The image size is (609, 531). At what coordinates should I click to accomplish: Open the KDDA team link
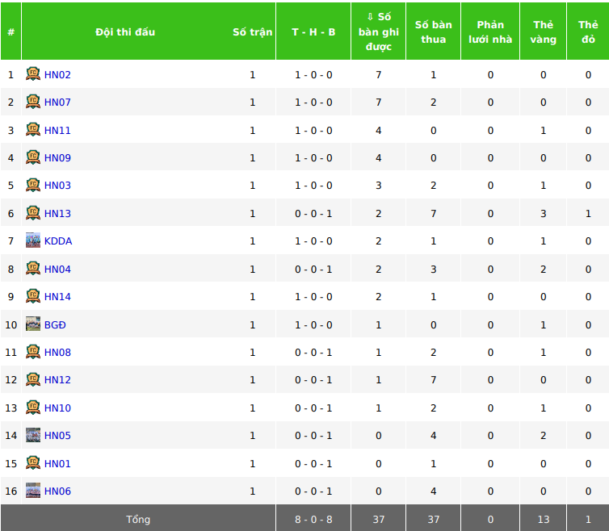tap(58, 241)
